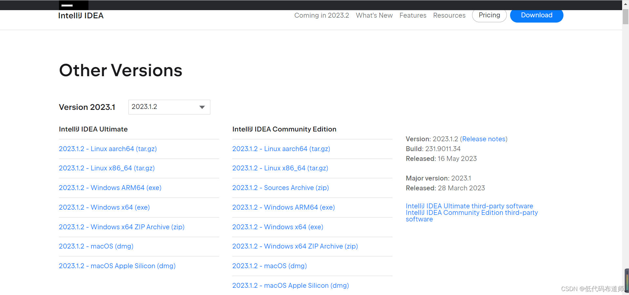629x295 pixels.
Task: Click the Build: 231.9011.34 text
Action: [x=433, y=149]
